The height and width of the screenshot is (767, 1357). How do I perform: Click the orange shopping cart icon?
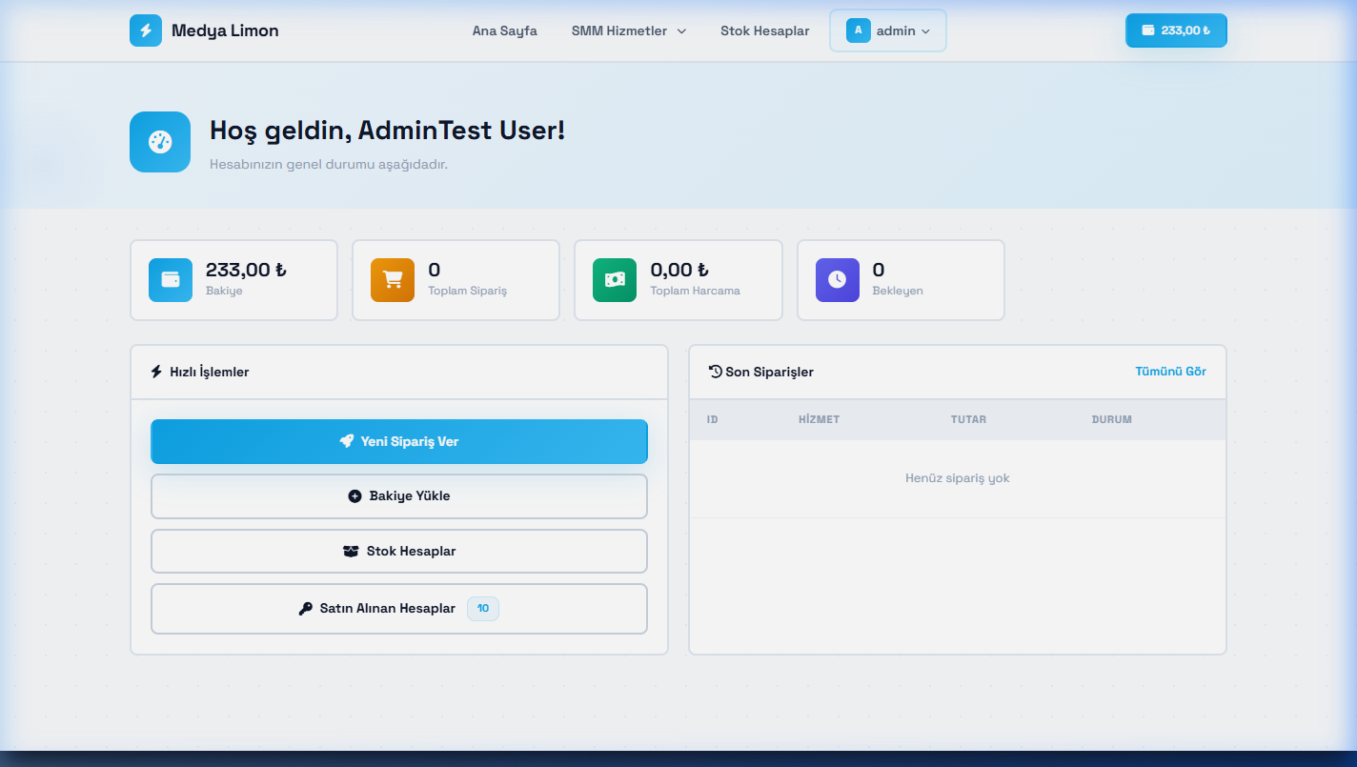pyautogui.click(x=393, y=280)
